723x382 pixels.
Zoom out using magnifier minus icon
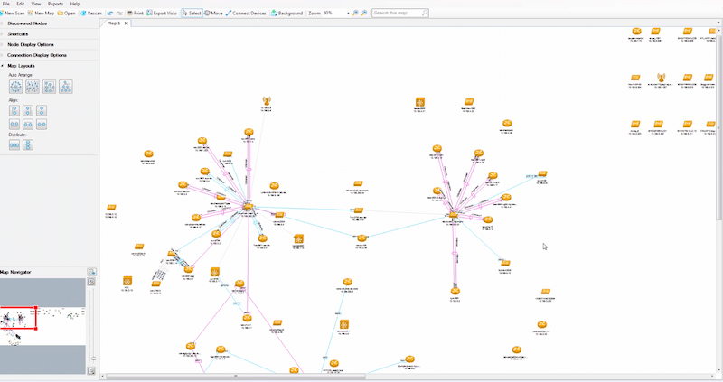point(364,13)
